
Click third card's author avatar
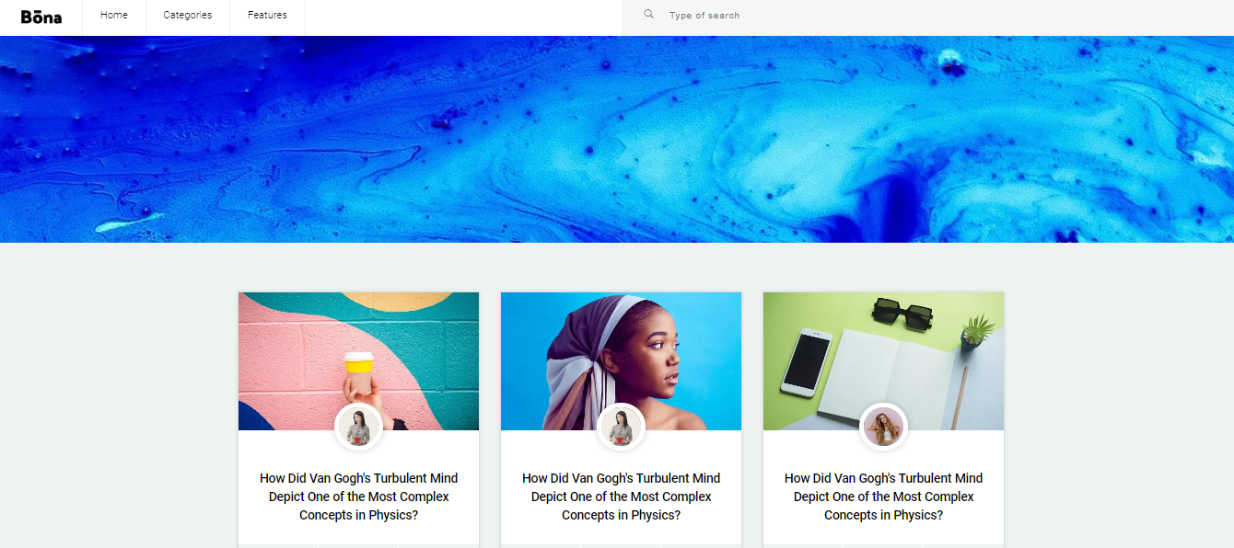[884, 428]
